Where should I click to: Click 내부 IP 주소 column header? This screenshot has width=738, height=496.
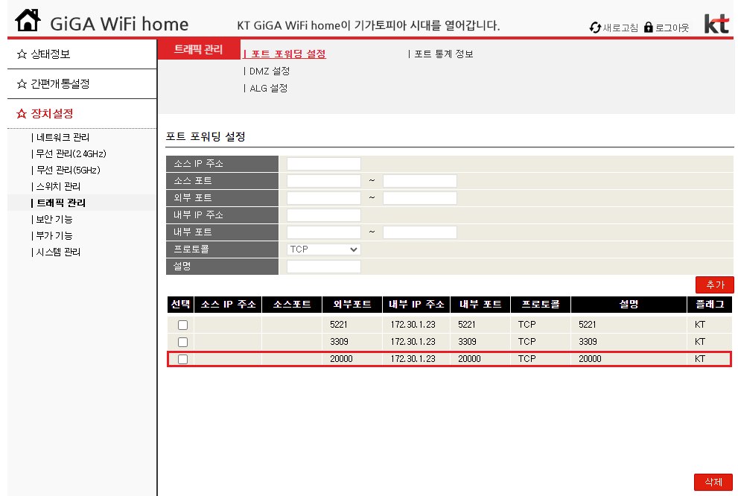click(416, 305)
